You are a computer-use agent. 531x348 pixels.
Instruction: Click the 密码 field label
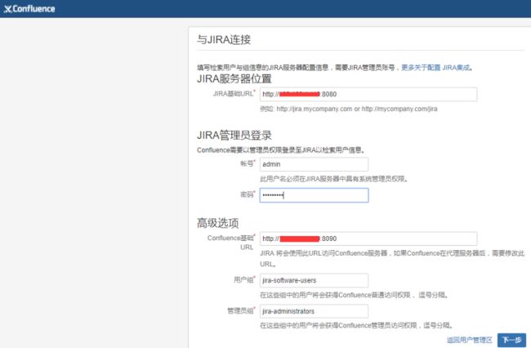tap(246, 195)
